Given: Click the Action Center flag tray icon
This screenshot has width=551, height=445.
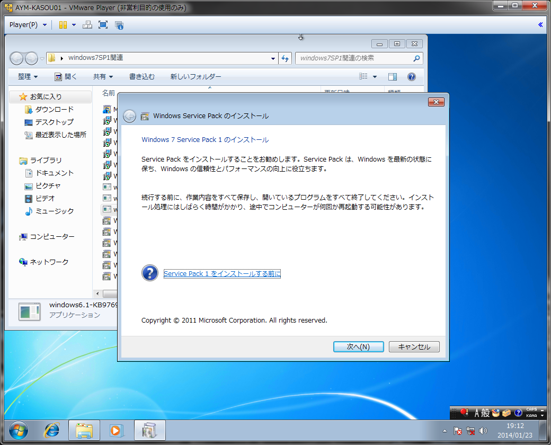Looking at the screenshot, I should 458,431.
